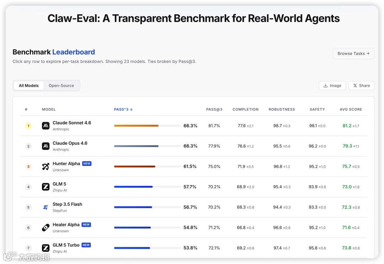Click the brown progress bar for Hunter Alpha
The height and width of the screenshot is (264, 384).
pos(134,167)
